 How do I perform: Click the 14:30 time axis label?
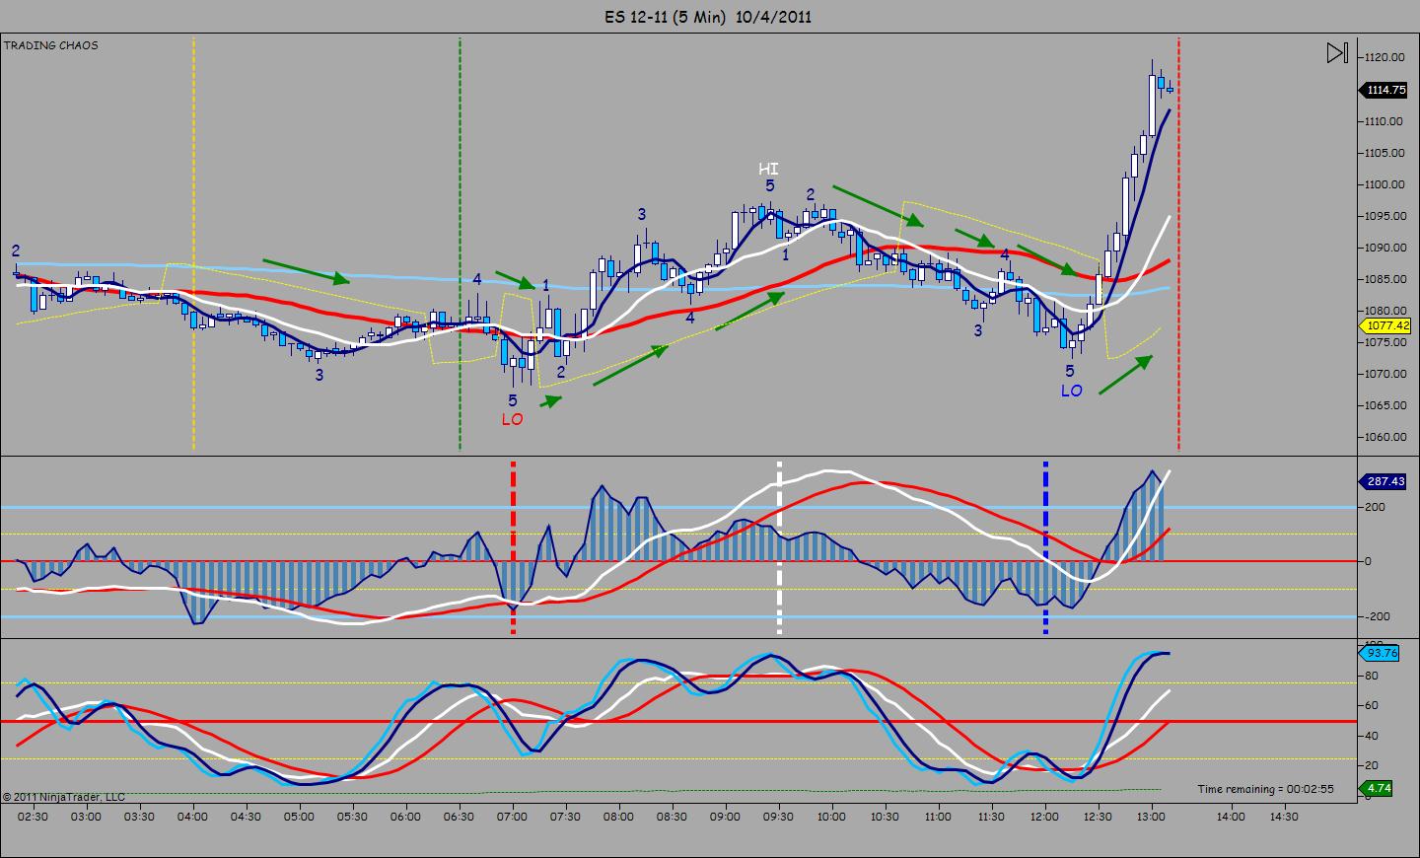pyautogui.click(x=1283, y=817)
